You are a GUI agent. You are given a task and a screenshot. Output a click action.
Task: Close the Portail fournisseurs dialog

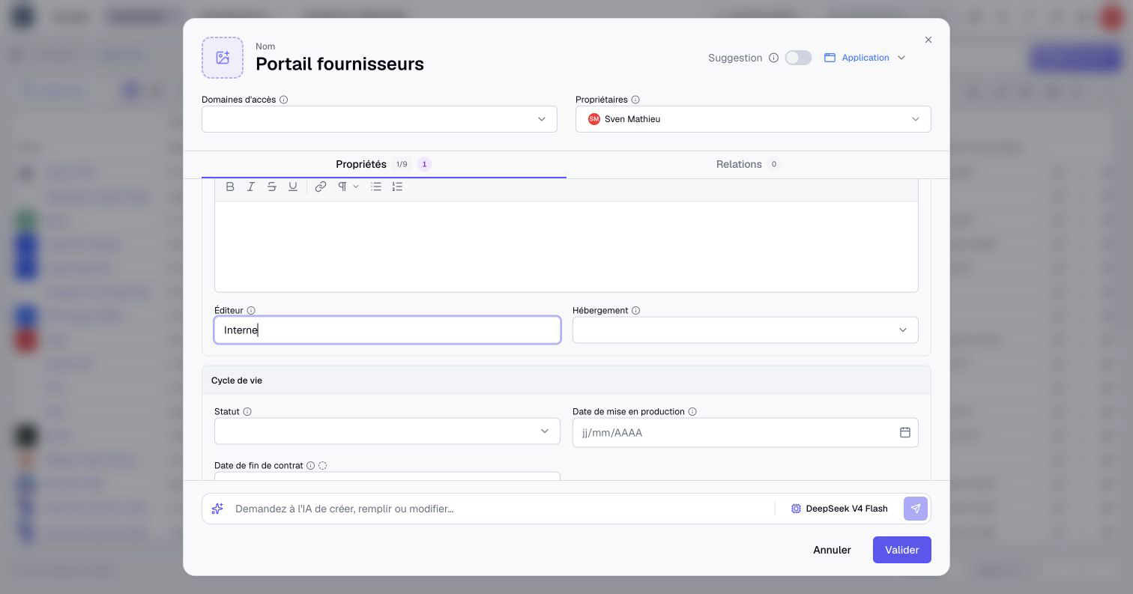(928, 40)
